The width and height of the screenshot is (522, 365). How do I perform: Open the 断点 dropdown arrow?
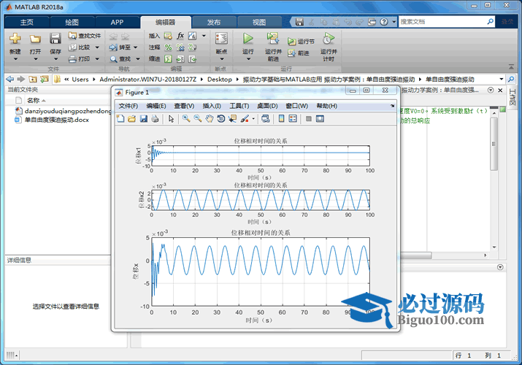click(x=222, y=59)
